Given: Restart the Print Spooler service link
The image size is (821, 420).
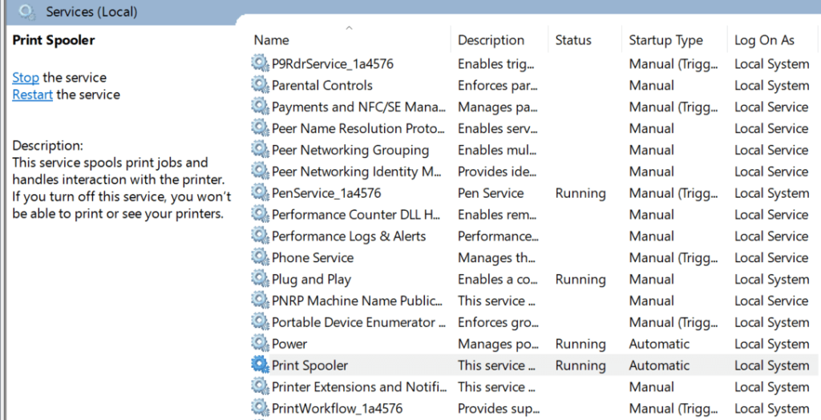Looking at the screenshot, I should [33, 95].
